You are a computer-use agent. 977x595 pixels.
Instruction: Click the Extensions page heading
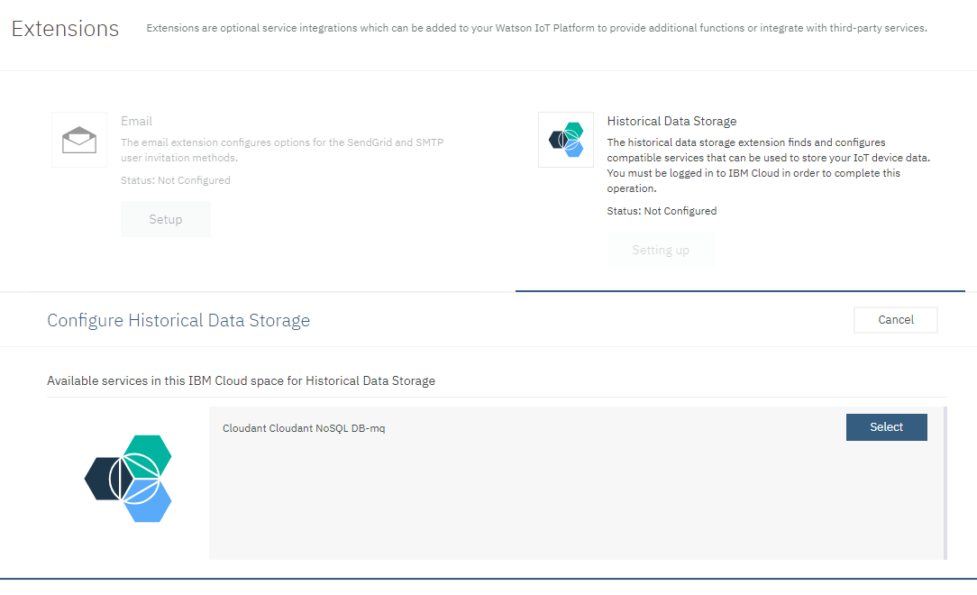[x=64, y=28]
